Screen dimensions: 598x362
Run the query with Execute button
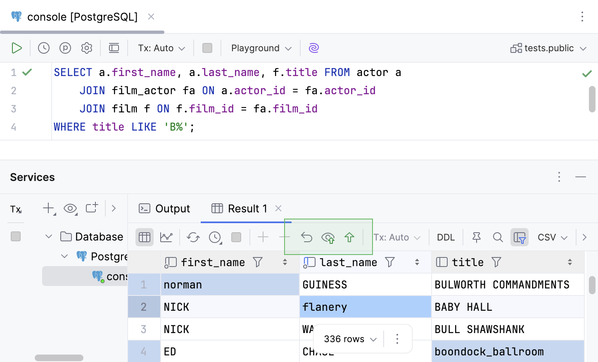click(x=17, y=48)
